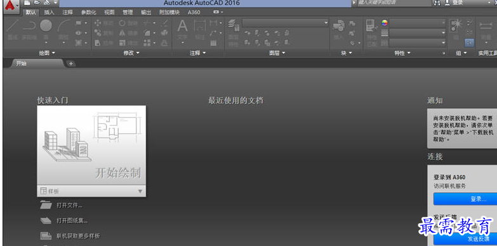Expand the 注释 panel flyout
This screenshot has width=497, height=246.
[x=198, y=53]
